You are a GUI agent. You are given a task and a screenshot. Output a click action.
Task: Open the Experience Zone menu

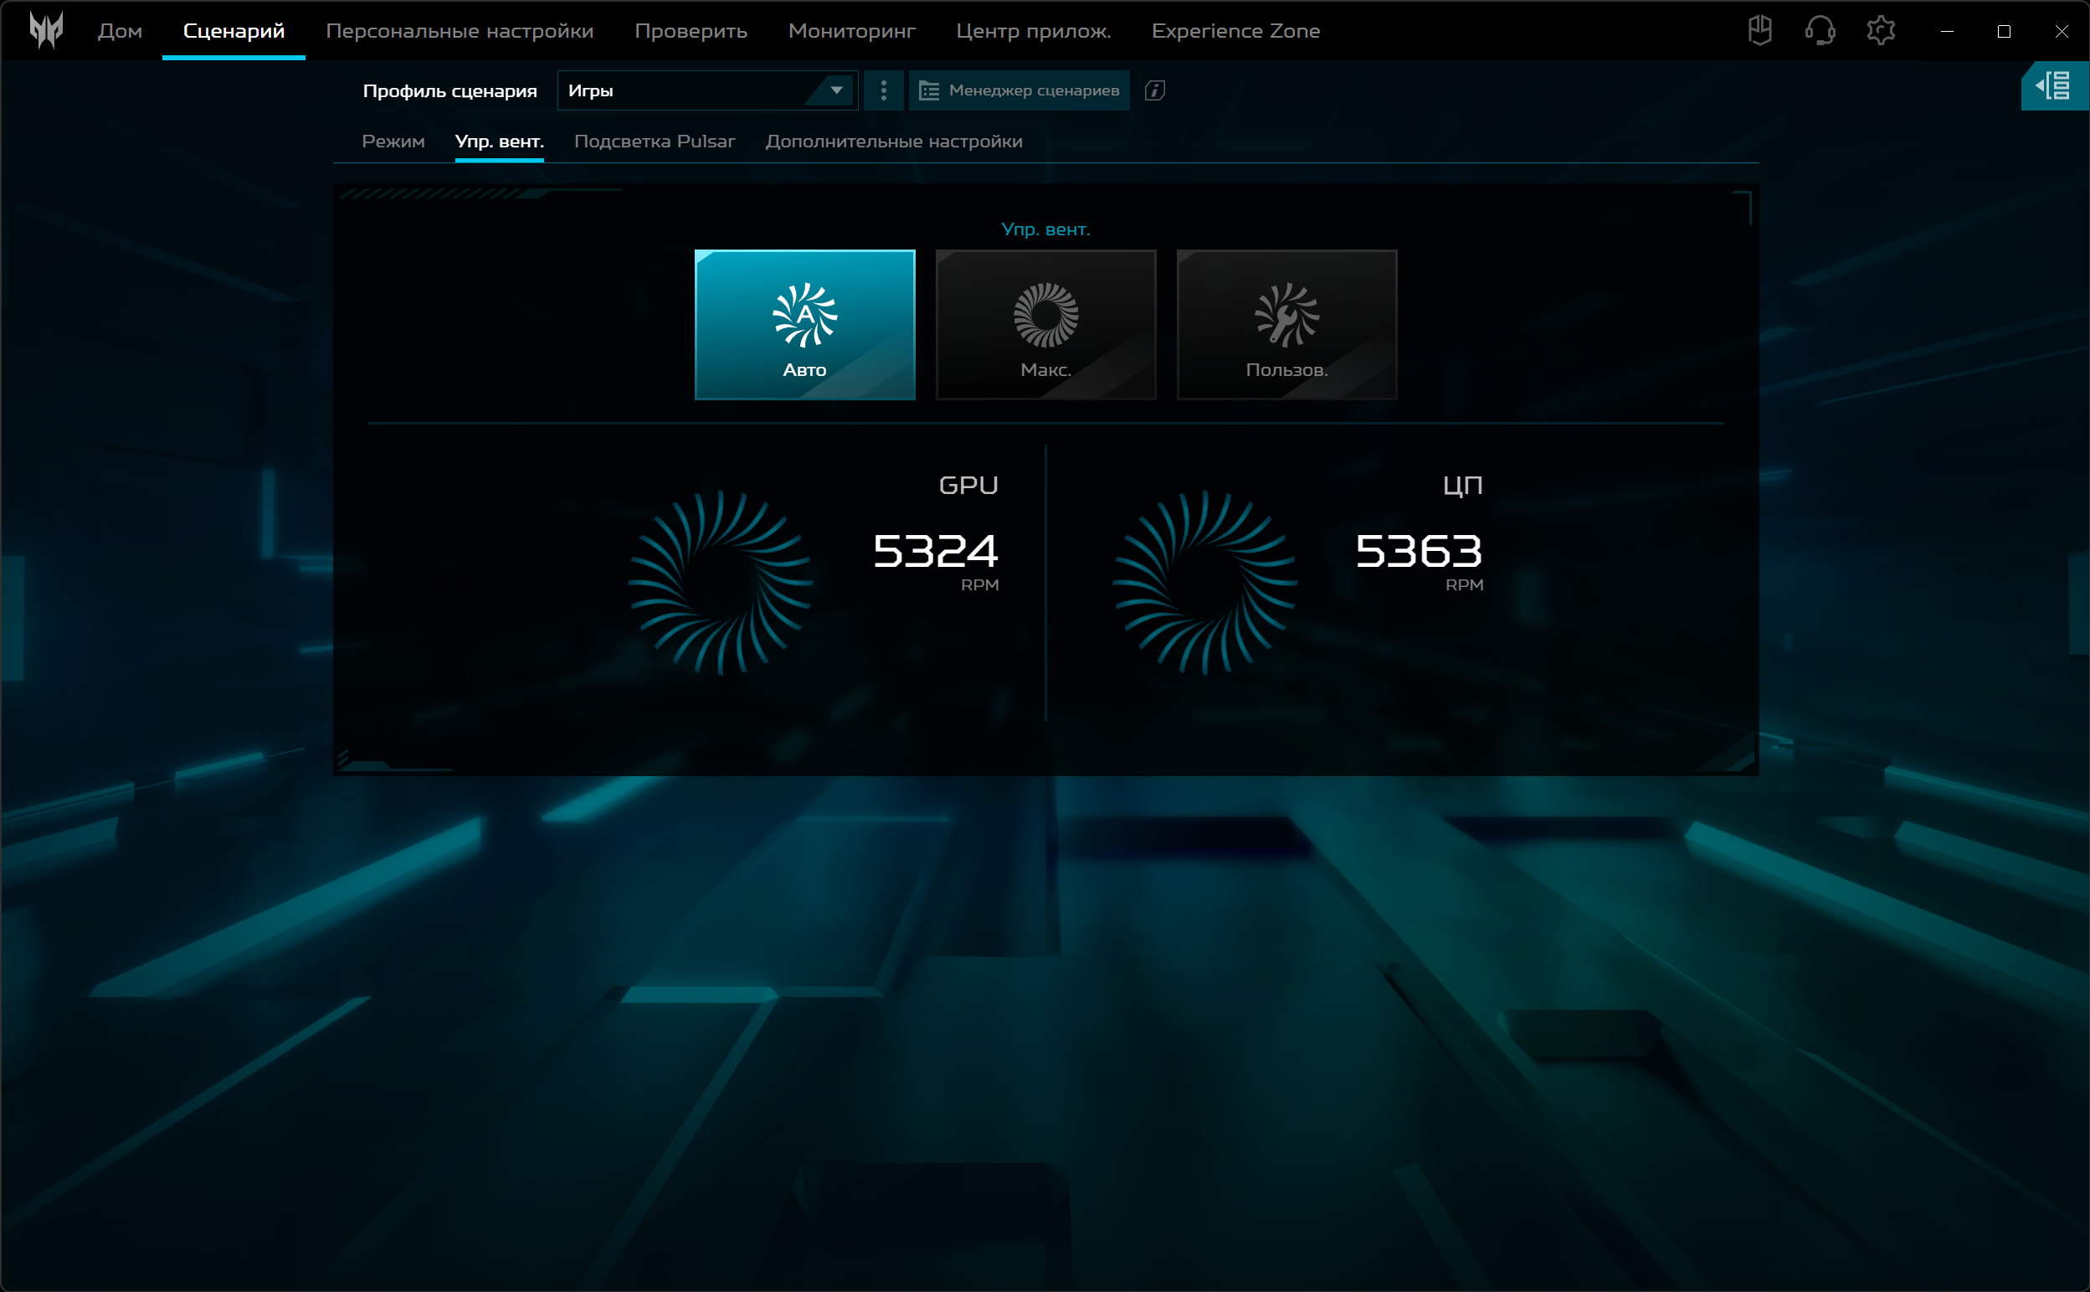pos(1235,31)
